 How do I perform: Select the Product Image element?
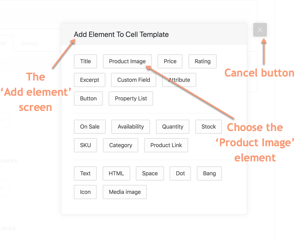click(127, 61)
